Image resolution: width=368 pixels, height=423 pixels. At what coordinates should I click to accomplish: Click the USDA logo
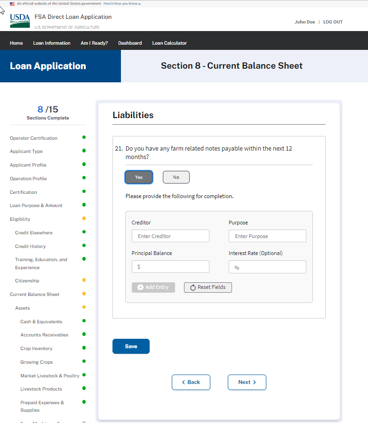20,21
